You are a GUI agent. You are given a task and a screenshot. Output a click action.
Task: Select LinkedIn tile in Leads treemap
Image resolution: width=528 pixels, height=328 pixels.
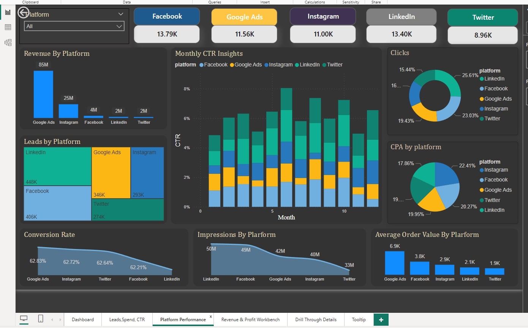57,166
